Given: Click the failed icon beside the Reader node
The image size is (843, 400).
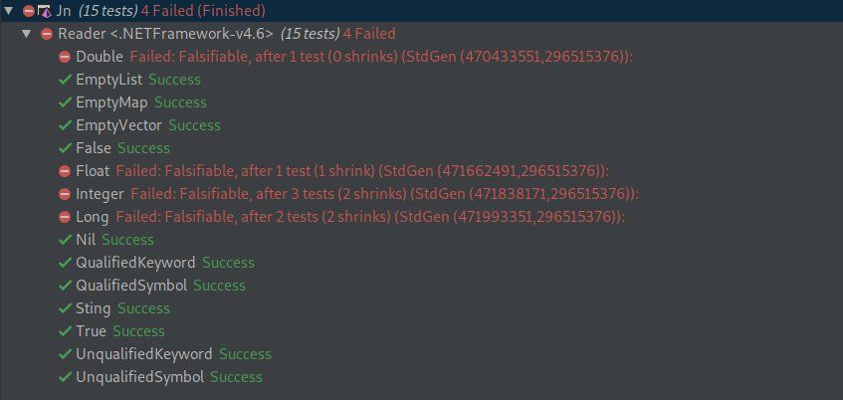Looking at the screenshot, I should click(47, 34).
